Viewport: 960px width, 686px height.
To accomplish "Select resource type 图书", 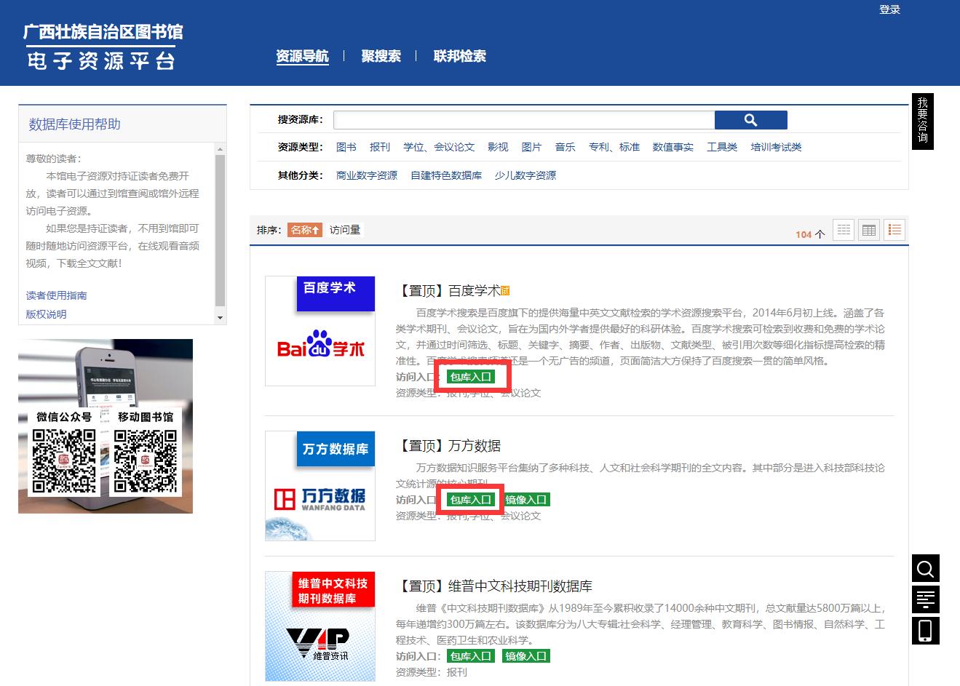I will 346,146.
